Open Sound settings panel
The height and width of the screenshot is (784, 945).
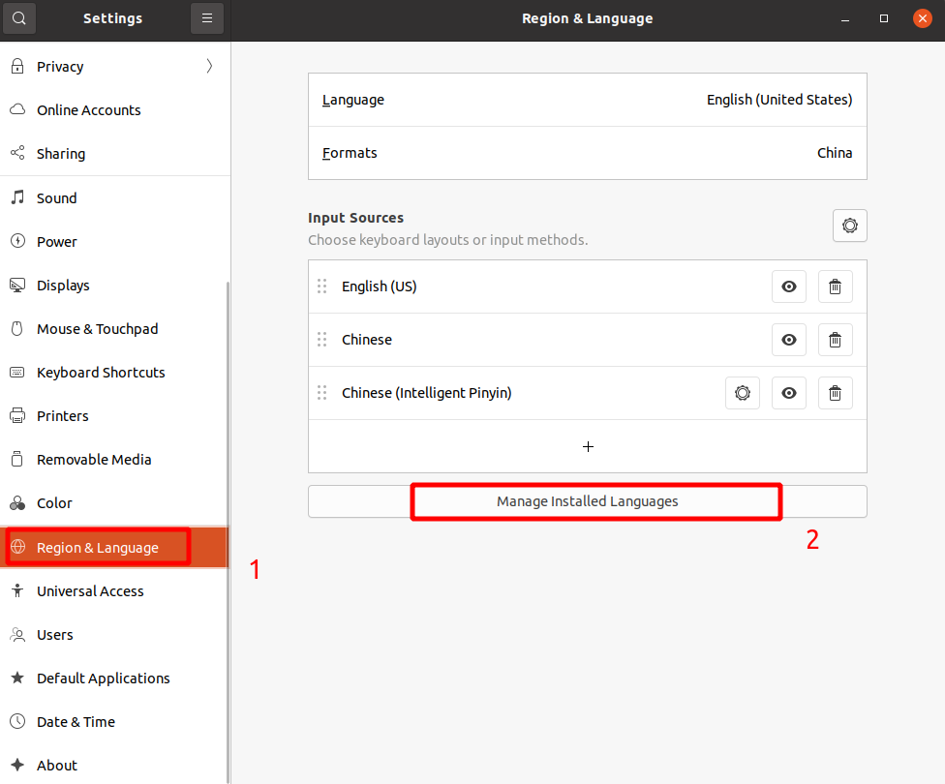[114, 198]
